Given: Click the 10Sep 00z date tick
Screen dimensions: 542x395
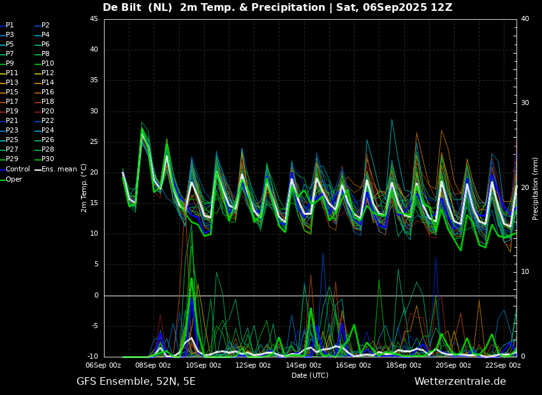Looking at the screenshot, I should (x=203, y=365).
